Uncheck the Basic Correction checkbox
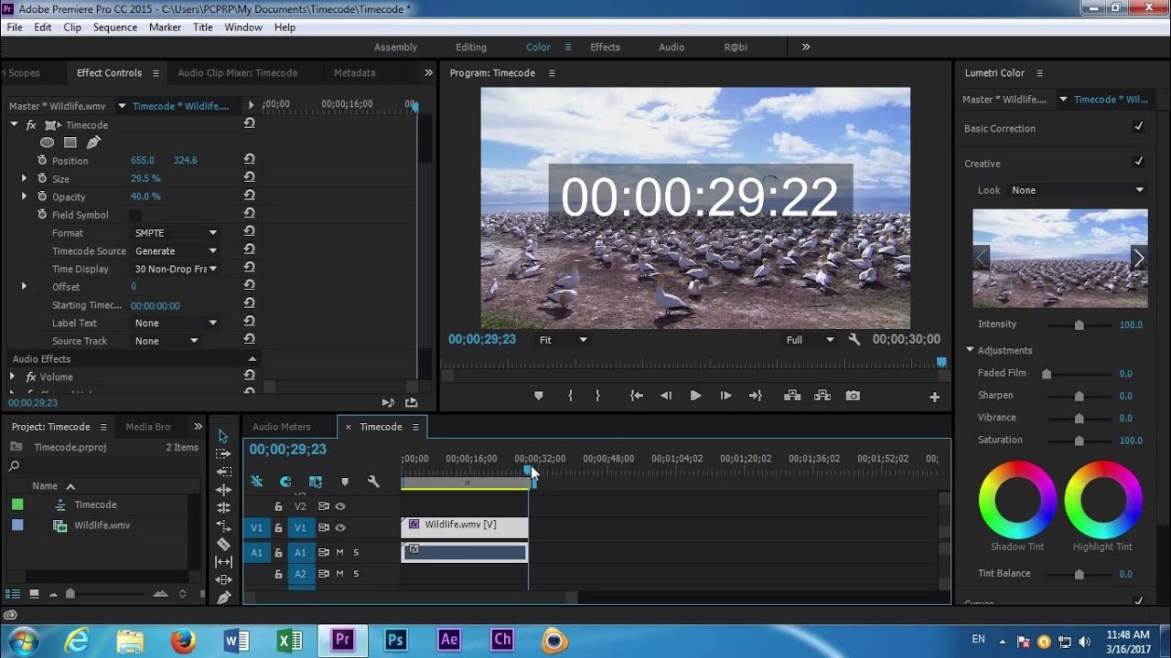The image size is (1171, 658). point(1138,128)
